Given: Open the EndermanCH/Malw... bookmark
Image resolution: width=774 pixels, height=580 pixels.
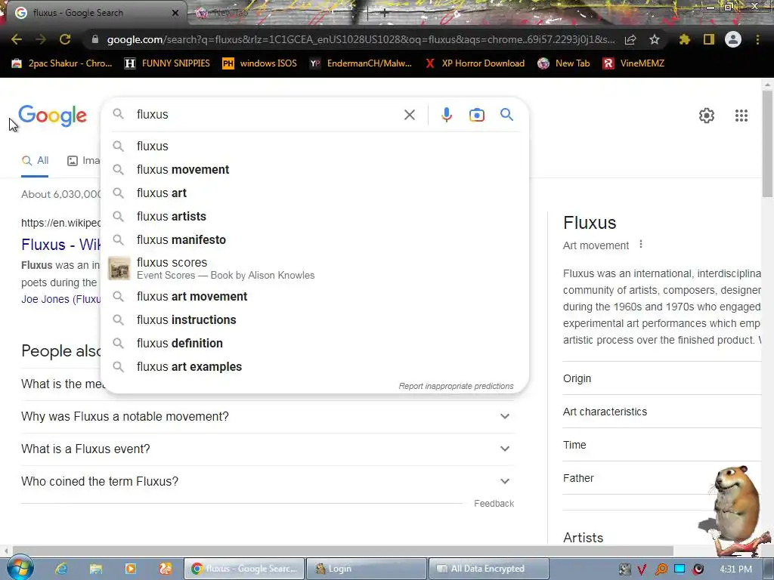Looking at the screenshot, I should point(361,63).
